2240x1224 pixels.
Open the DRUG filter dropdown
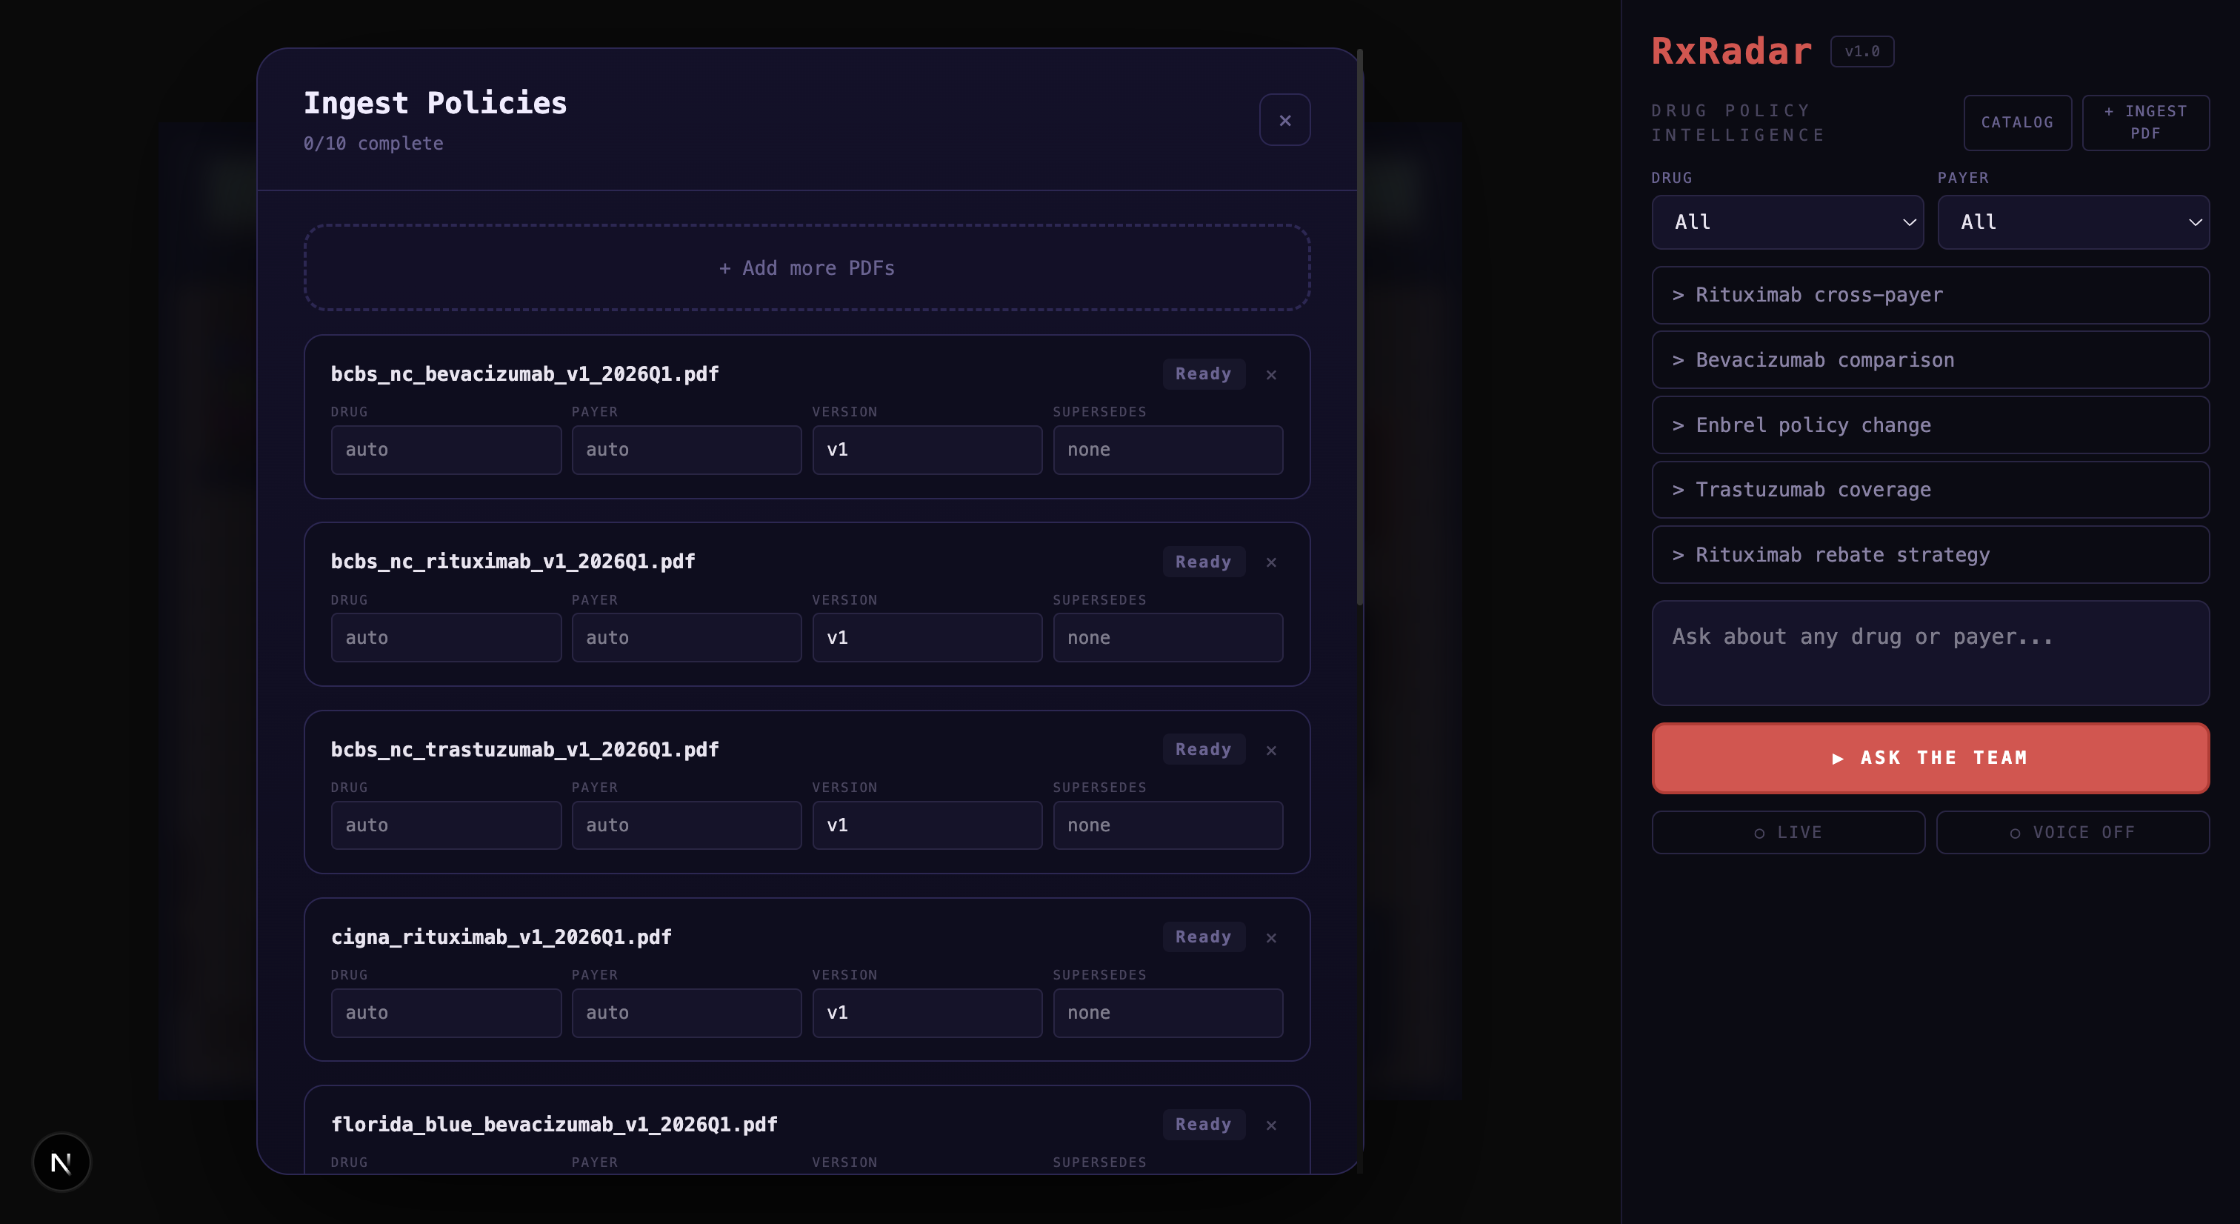(1787, 222)
